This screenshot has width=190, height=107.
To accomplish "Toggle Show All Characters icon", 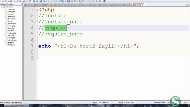I will [66, 1].
